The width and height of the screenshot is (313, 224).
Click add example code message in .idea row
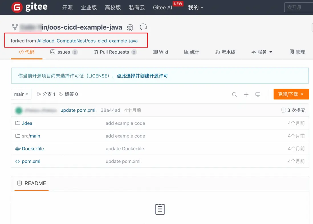125,123
